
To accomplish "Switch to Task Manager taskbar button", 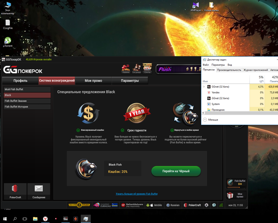I will pyautogui.click(x=86, y=219).
